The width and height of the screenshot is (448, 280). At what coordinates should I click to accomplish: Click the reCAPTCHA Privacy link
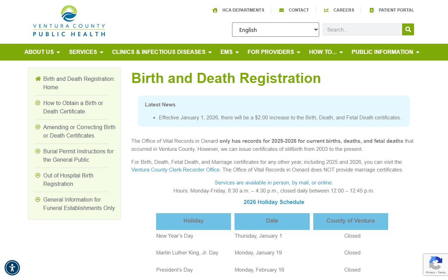click(x=430, y=272)
